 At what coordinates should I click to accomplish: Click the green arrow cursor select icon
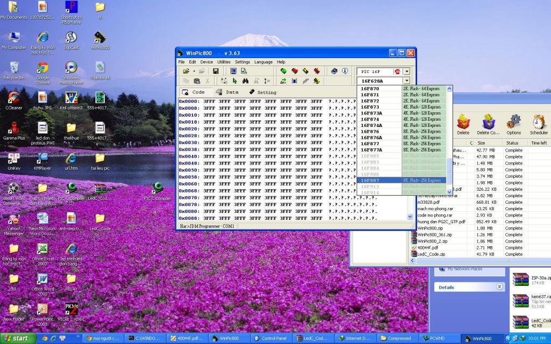(x=235, y=81)
